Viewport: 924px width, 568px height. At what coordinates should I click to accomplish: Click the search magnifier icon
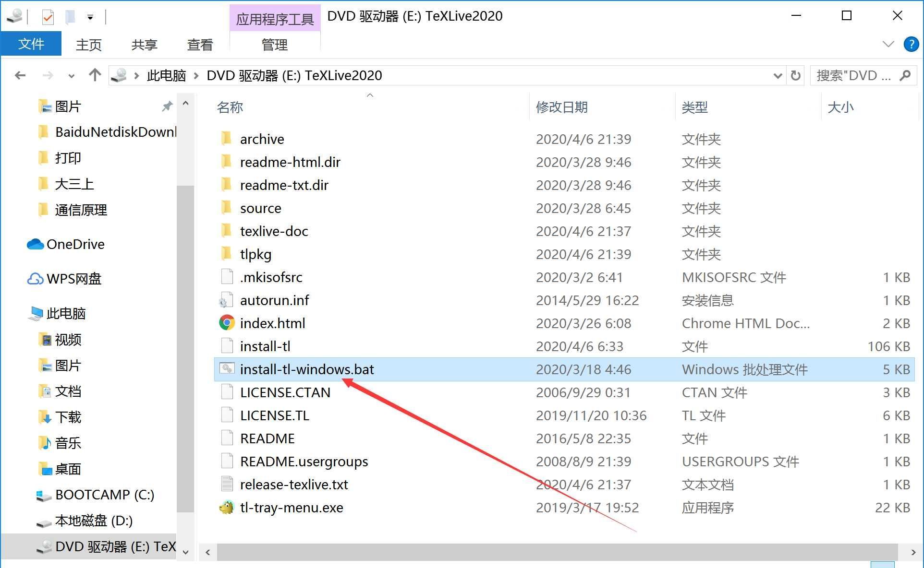pos(905,75)
